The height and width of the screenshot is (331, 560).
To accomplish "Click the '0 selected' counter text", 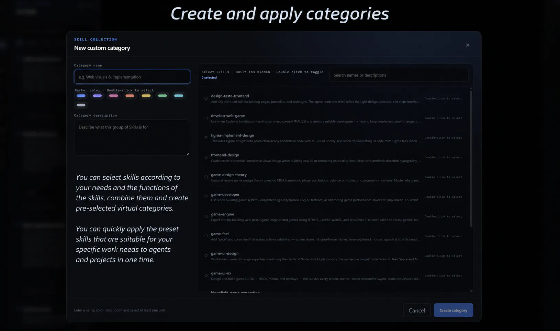I will click(x=209, y=78).
